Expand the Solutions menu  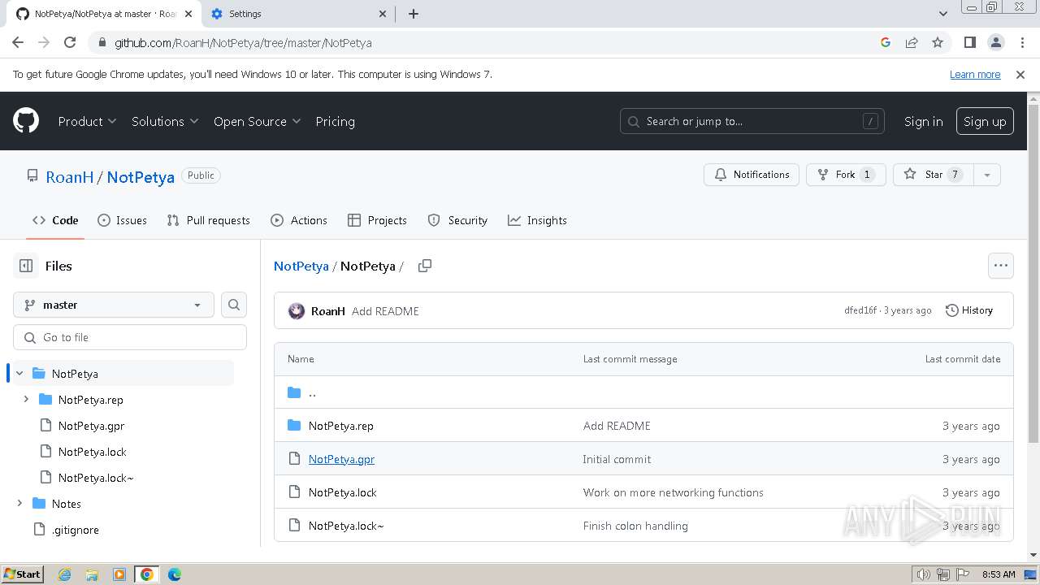[165, 121]
